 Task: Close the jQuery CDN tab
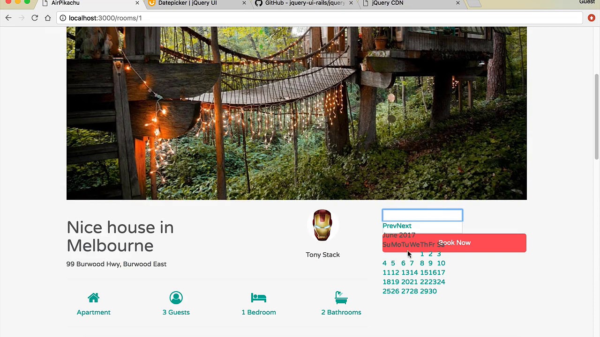pos(458,3)
